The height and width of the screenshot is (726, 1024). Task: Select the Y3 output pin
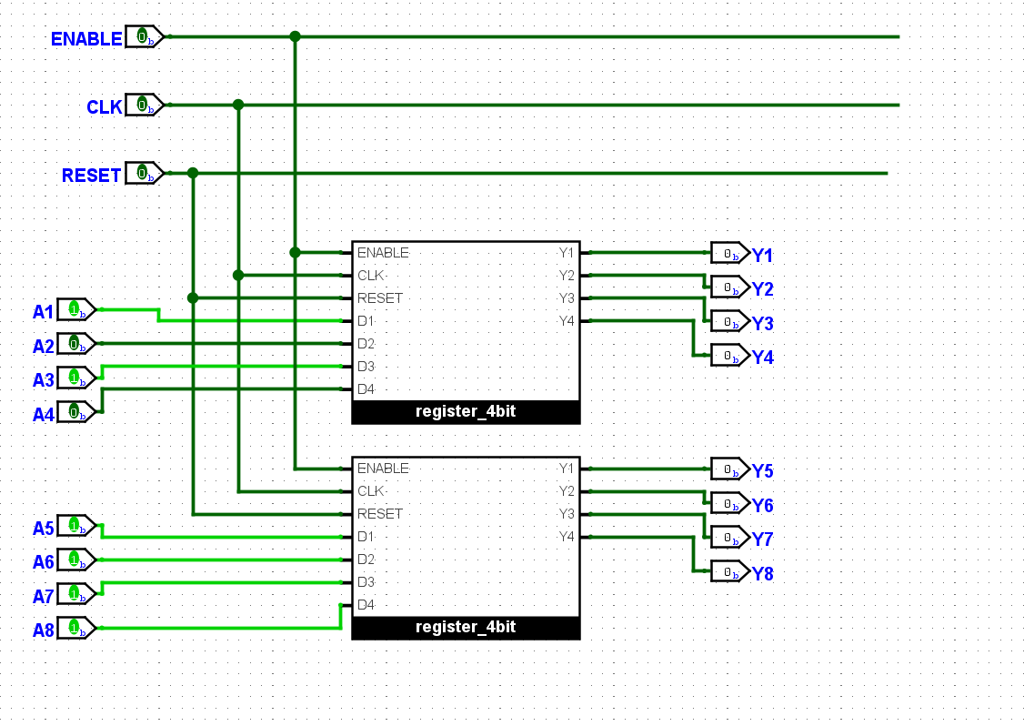click(728, 322)
